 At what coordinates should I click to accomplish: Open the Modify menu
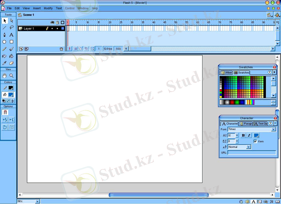48,8
